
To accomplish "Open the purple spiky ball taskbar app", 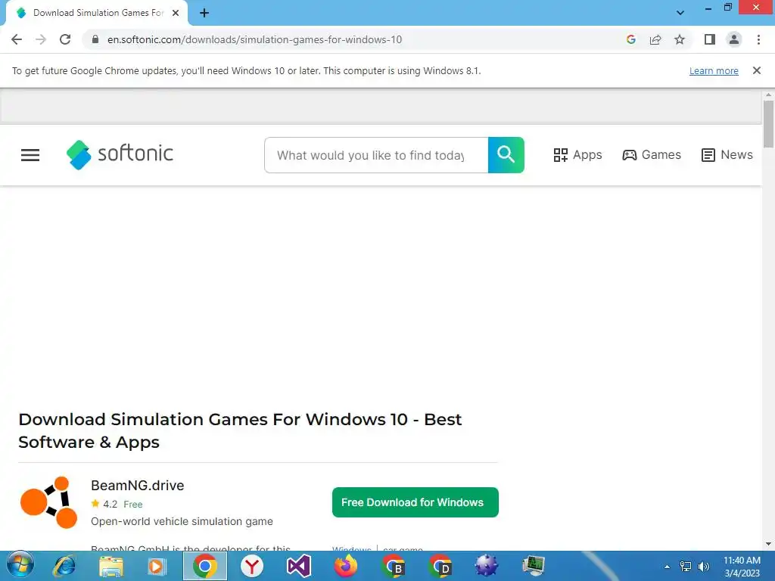I will [x=487, y=566].
